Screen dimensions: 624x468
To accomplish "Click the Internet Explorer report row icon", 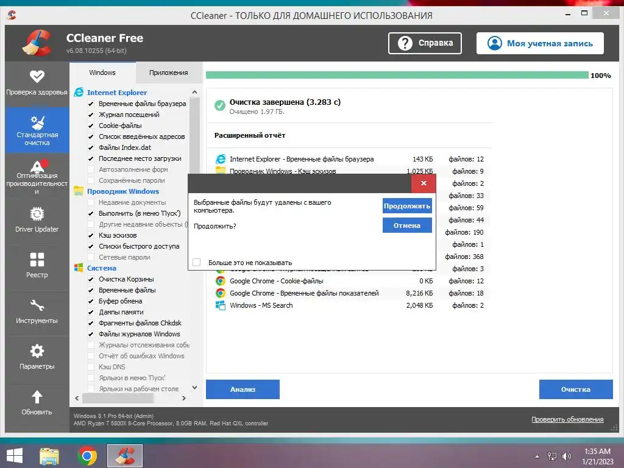I will click(x=221, y=159).
